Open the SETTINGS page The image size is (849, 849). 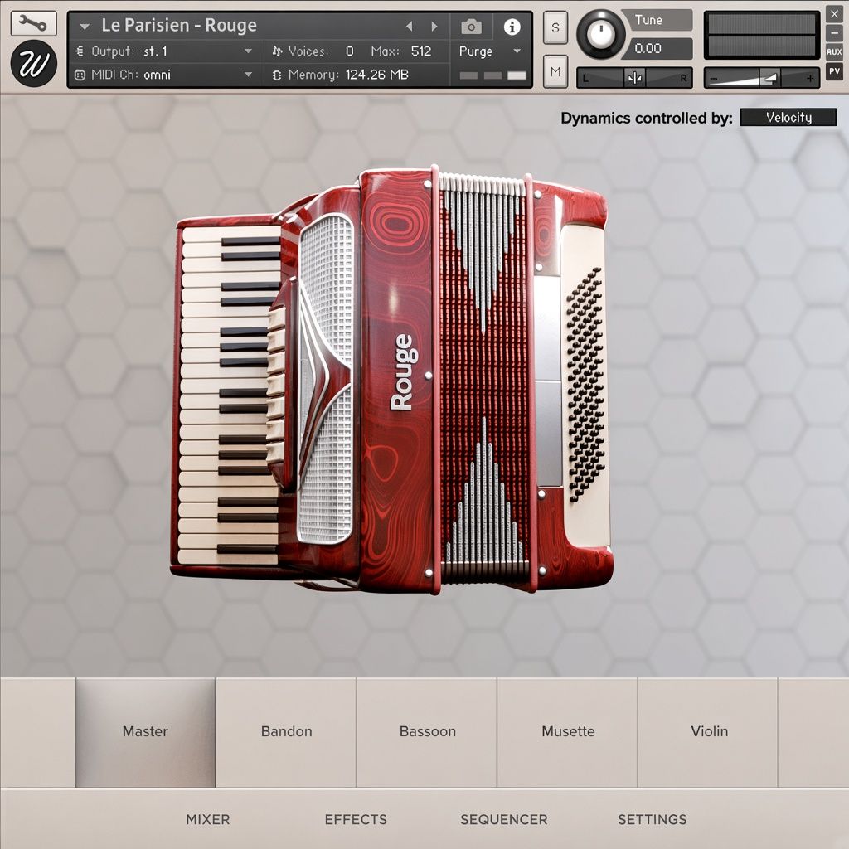653,819
